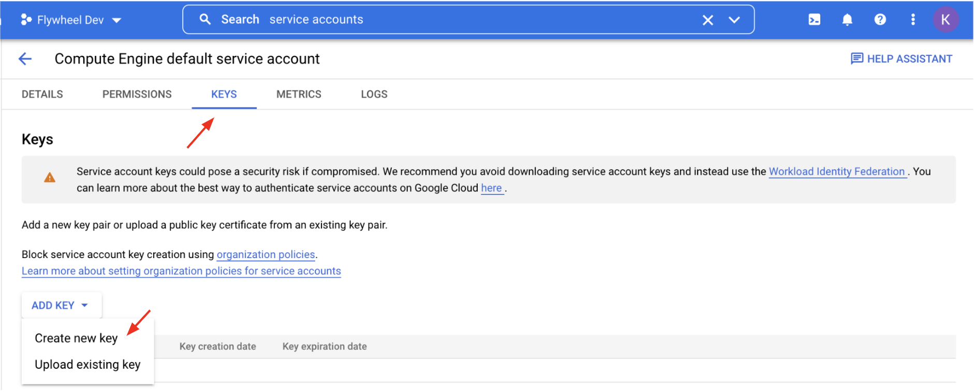Open Cloud Shell terminal icon

[x=814, y=20]
